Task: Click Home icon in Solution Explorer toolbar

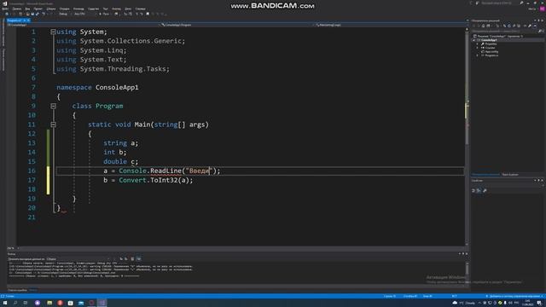Action: 484,26
